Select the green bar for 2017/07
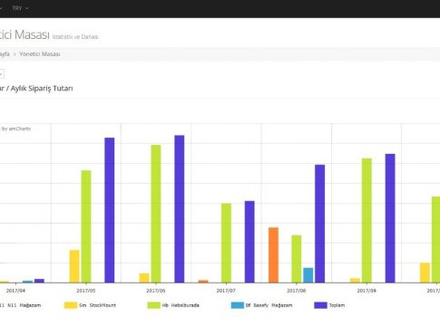Viewport: 440px width, 326px height. point(226,243)
